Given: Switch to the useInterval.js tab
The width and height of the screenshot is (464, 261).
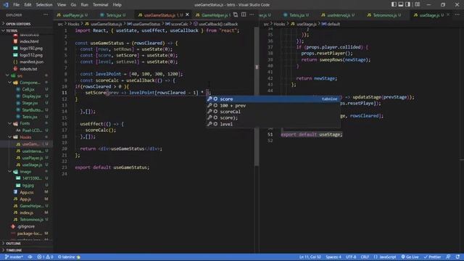Looking at the screenshot, I should click(338, 14).
